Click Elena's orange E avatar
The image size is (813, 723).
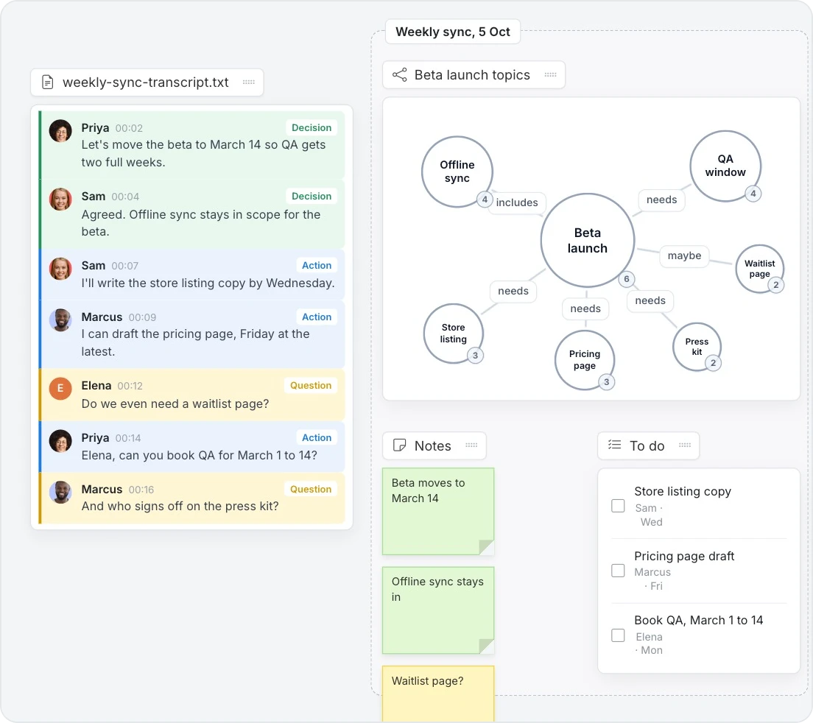point(60,388)
